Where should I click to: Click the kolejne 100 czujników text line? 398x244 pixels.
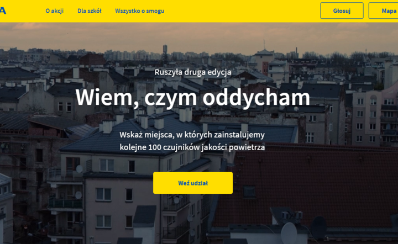(192, 147)
